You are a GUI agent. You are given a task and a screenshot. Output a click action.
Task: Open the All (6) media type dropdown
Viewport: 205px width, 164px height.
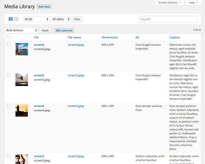coord(36,19)
